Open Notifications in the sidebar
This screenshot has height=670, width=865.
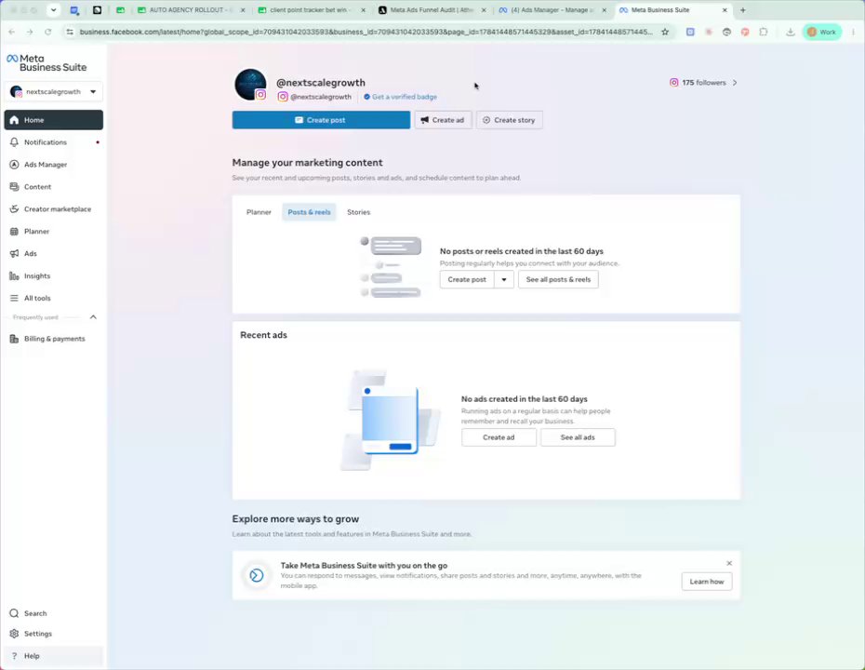(54, 142)
